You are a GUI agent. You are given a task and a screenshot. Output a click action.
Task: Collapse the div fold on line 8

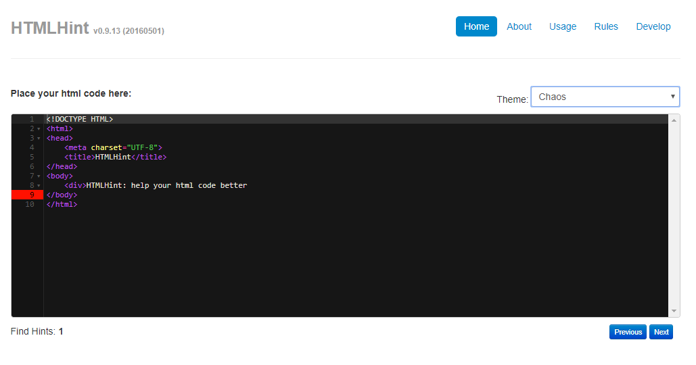39,186
